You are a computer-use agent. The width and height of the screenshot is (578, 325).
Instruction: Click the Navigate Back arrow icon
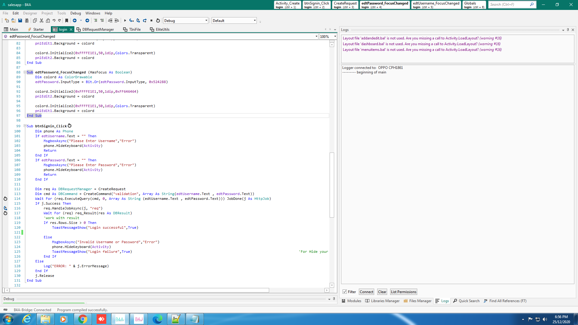[75, 21]
